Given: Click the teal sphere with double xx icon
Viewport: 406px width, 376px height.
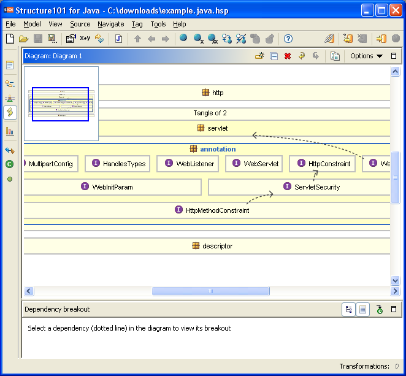Looking at the screenshot, I should coord(213,39).
